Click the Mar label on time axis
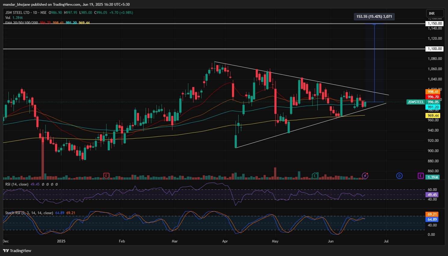Screen dimensions: 448x256 (x=175, y=241)
